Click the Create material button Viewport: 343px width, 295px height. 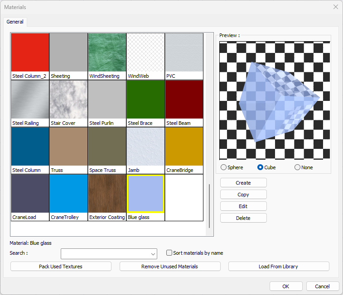(243, 183)
